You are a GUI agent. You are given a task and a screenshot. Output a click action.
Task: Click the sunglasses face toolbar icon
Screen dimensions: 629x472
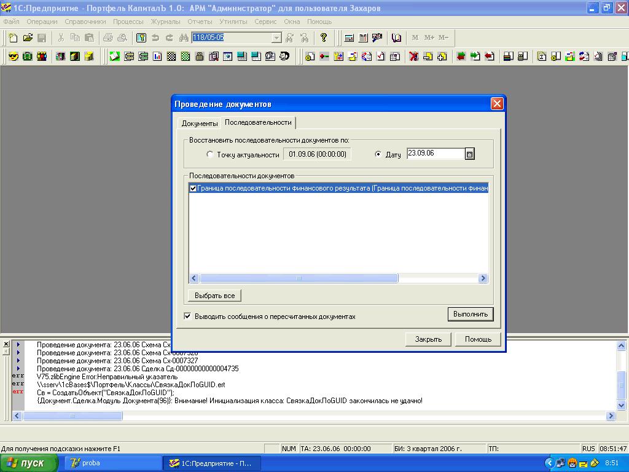[x=13, y=57]
